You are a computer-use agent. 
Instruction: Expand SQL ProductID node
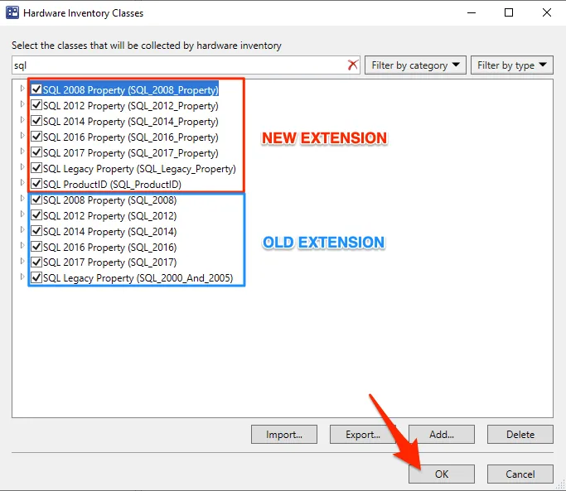tap(22, 182)
